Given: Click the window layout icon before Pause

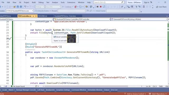Looking at the screenshot, I should pos(91,7).
